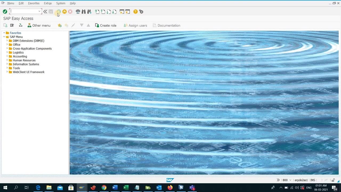Collapse the SAP Menu node
This screenshot has height=192, width=341.
click(x=4, y=37)
